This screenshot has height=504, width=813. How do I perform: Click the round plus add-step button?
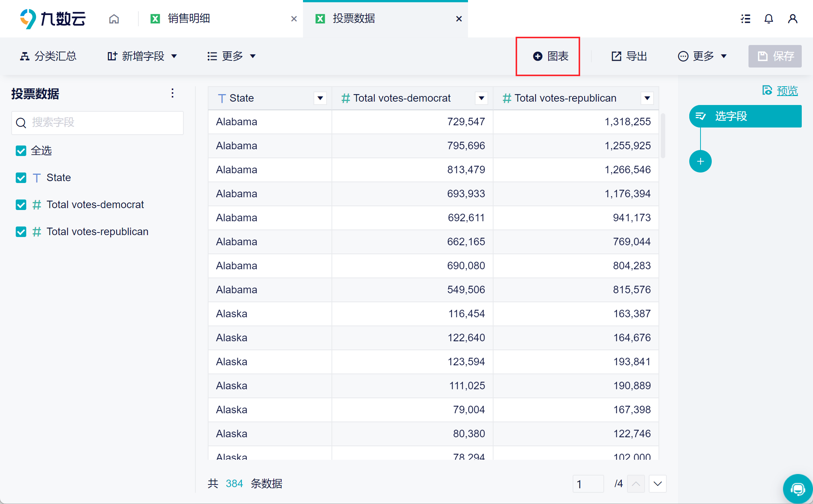(700, 162)
